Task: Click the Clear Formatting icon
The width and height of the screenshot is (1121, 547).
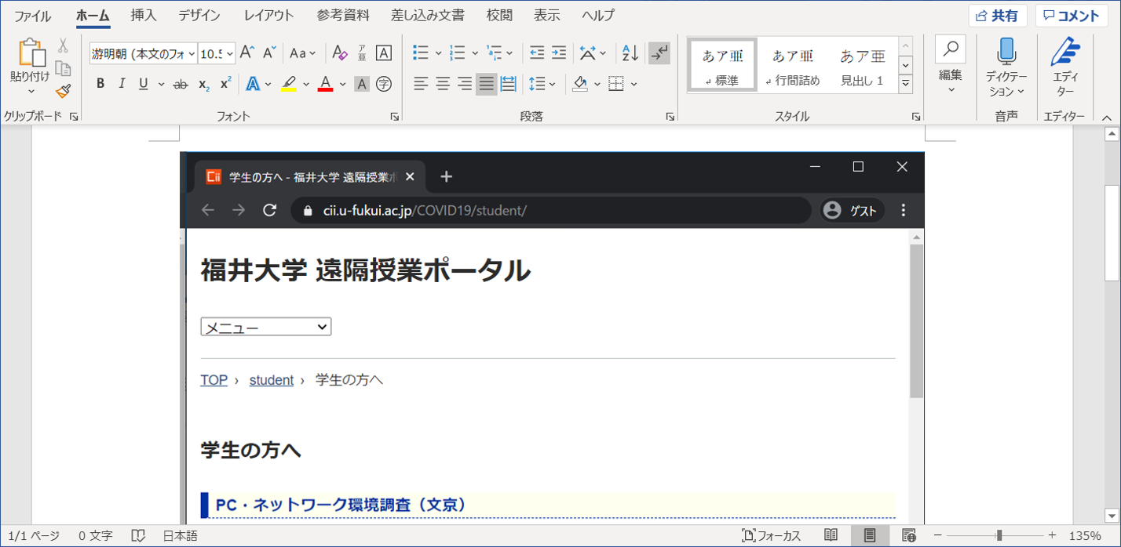Action: [x=339, y=53]
